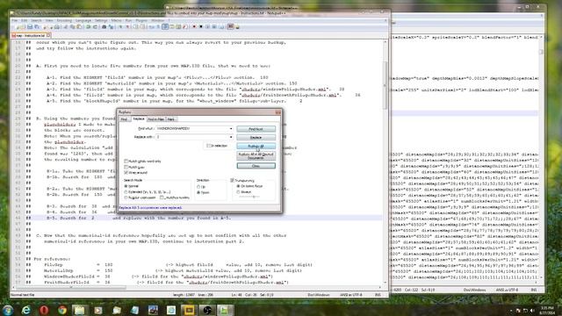Image resolution: width=562 pixels, height=316 pixels.
Task: Click the ANSI as UTF-8 status entry in front window
Action: pyautogui.click(x=350, y=295)
